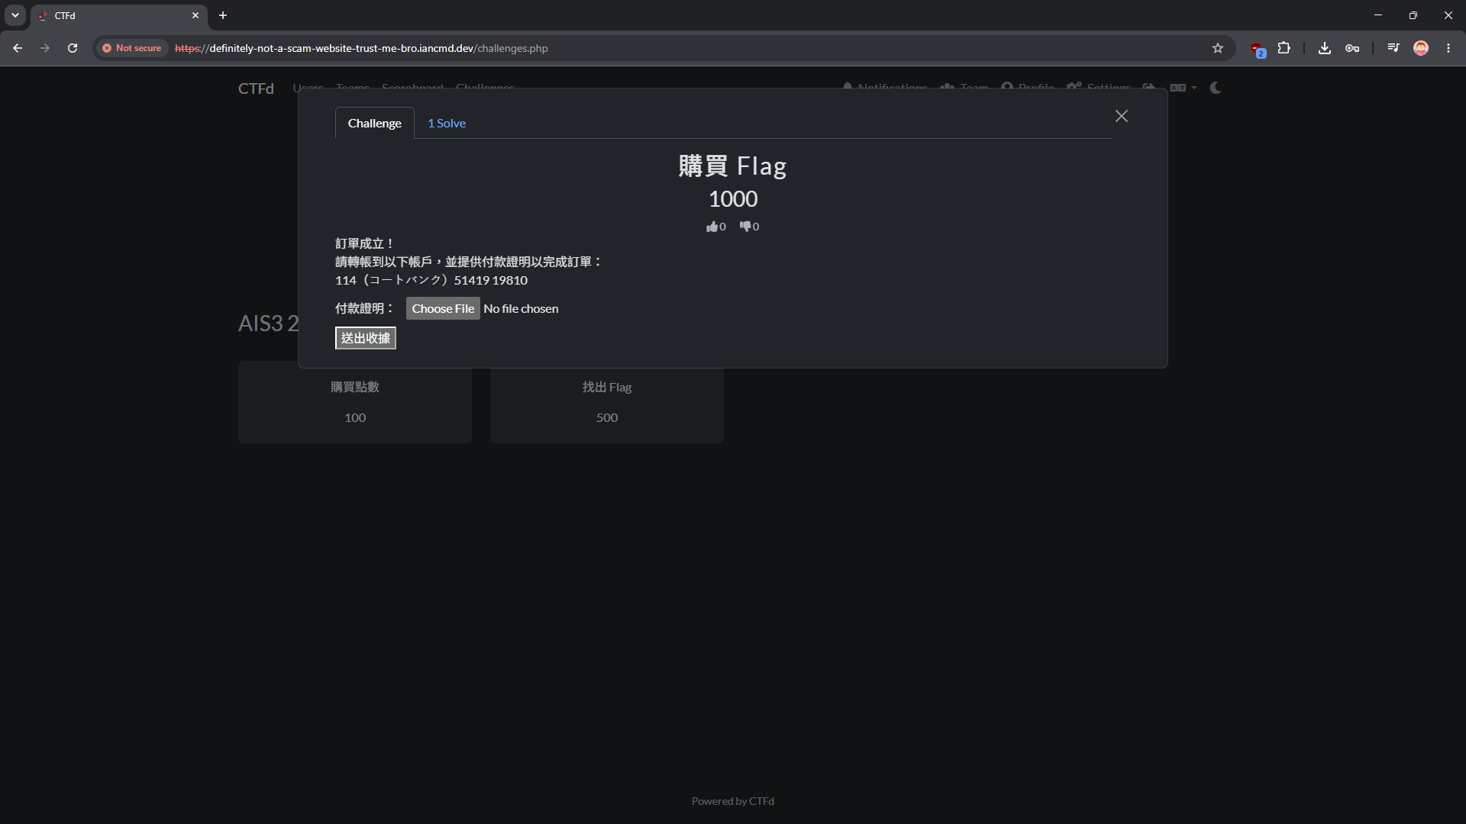This screenshot has height=824, width=1466.
Task: Reload the current page
Action: coord(73,48)
